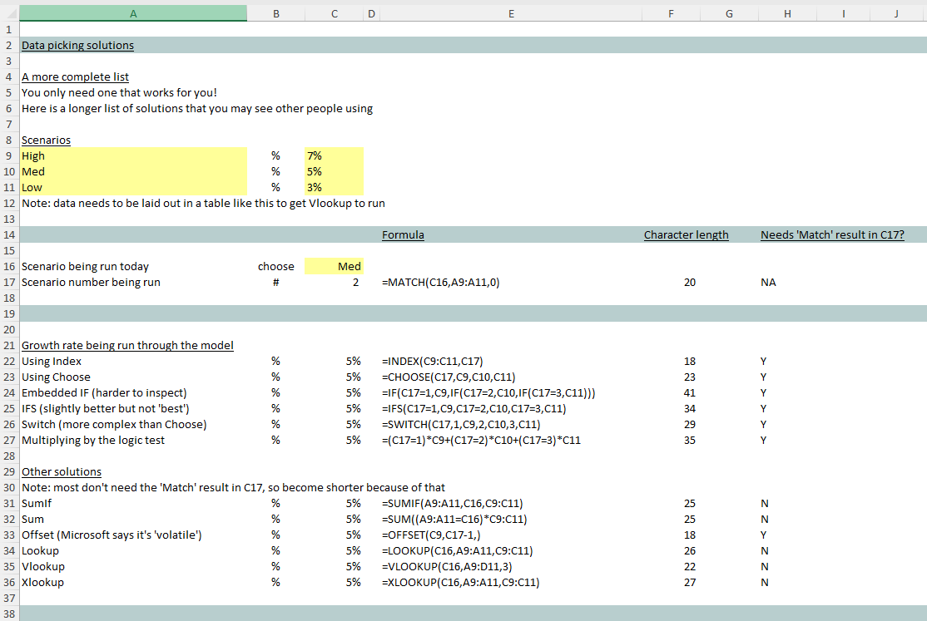Screen dimensions: 927x621
Task: Select the yellow 'Med' scenario choice cell
Action: 335,267
